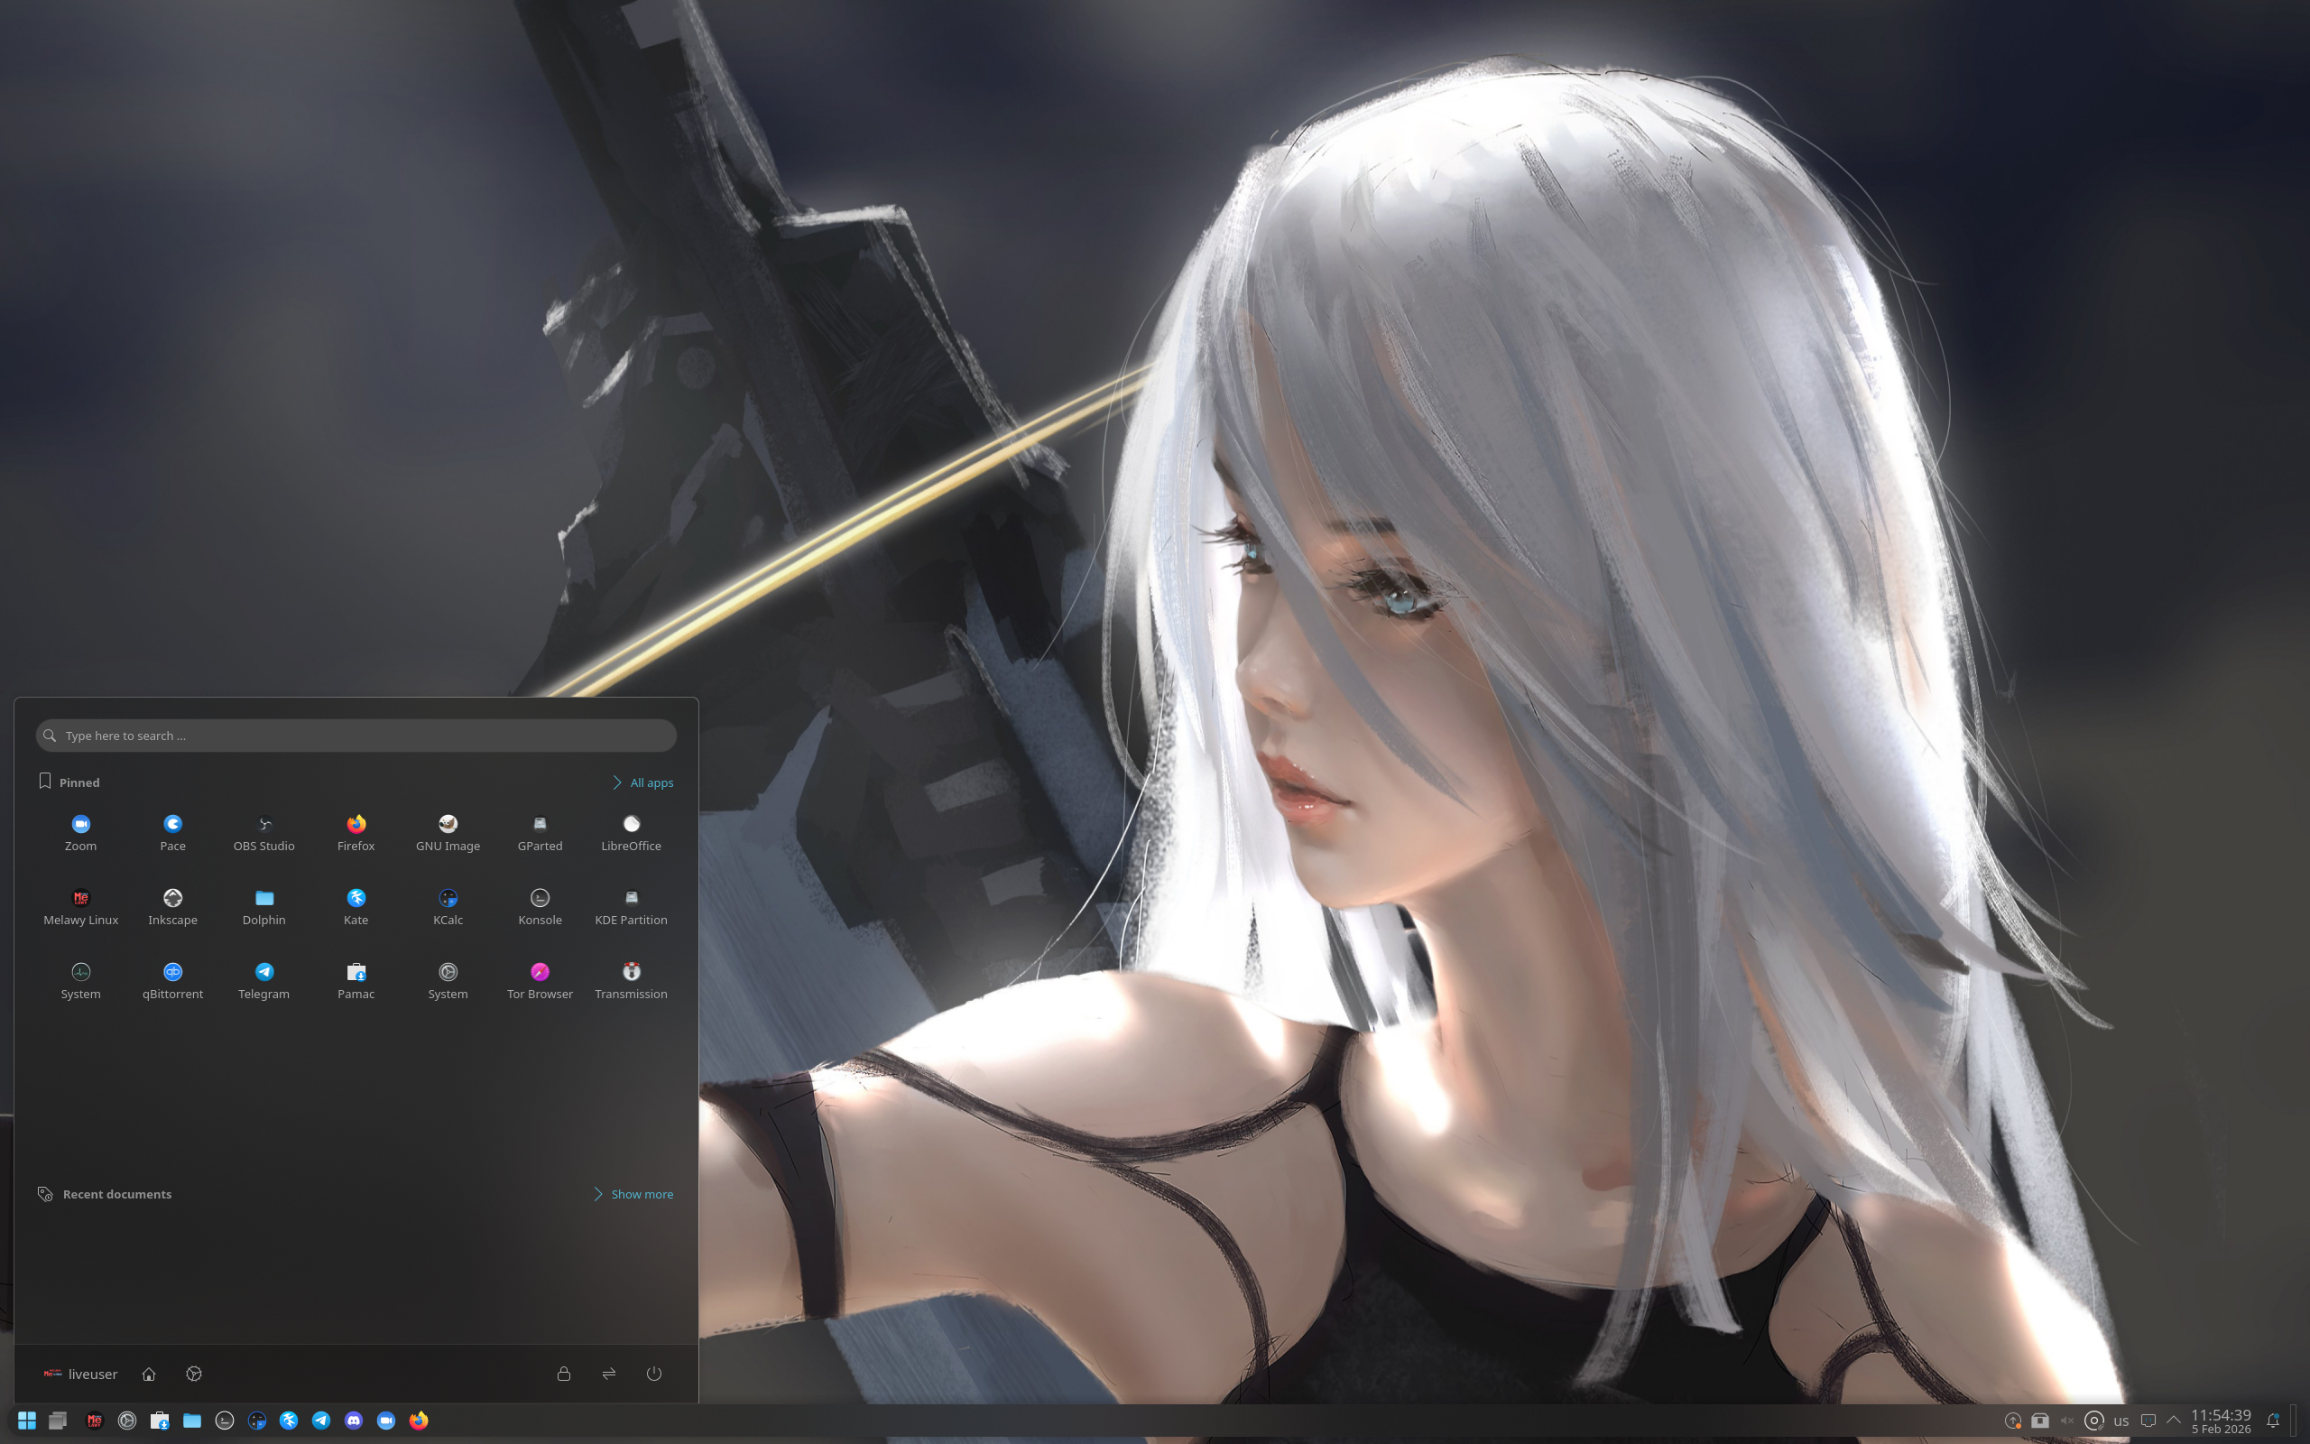Open home folder from launcher footer
This screenshot has width=2310, height=1444.
149,1374
